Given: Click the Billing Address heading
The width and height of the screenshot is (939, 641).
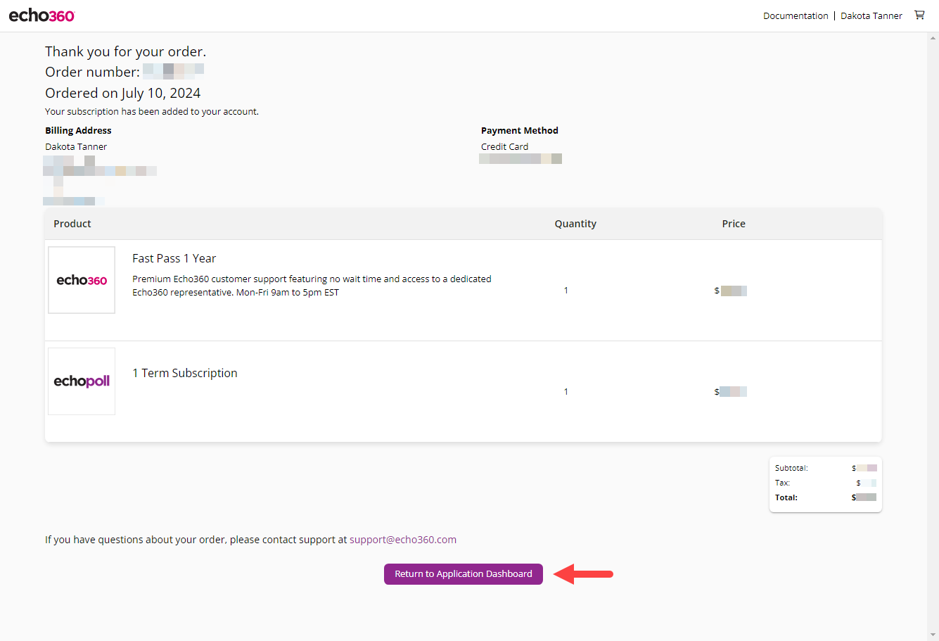Looking at the screenshot, I should [78, 130].
